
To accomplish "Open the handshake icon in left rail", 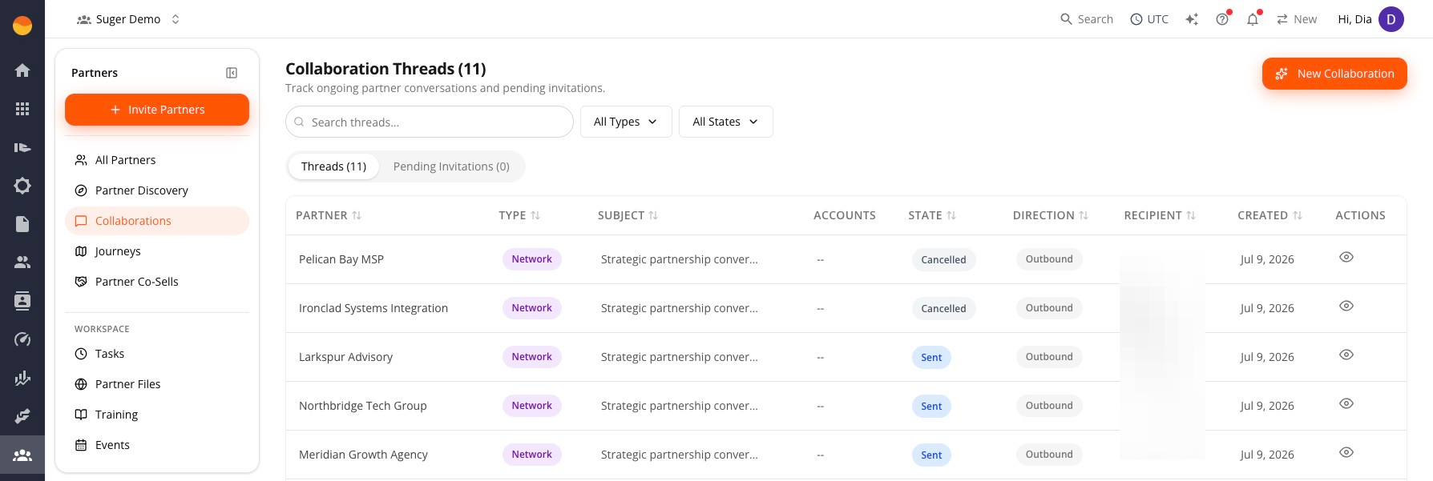I will pos(22,416).
